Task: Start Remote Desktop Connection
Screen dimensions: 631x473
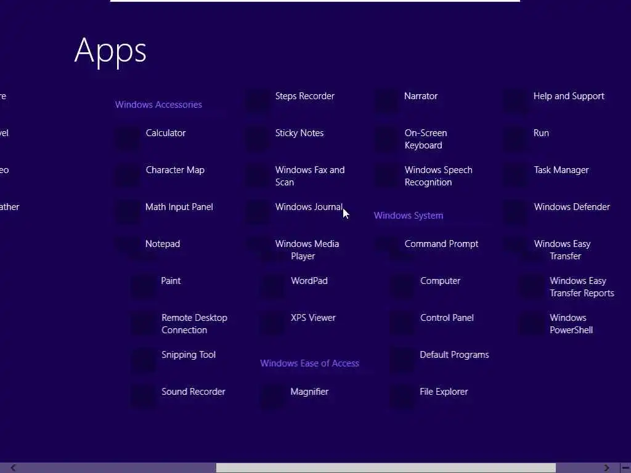Action: click(x=194, y=324)
